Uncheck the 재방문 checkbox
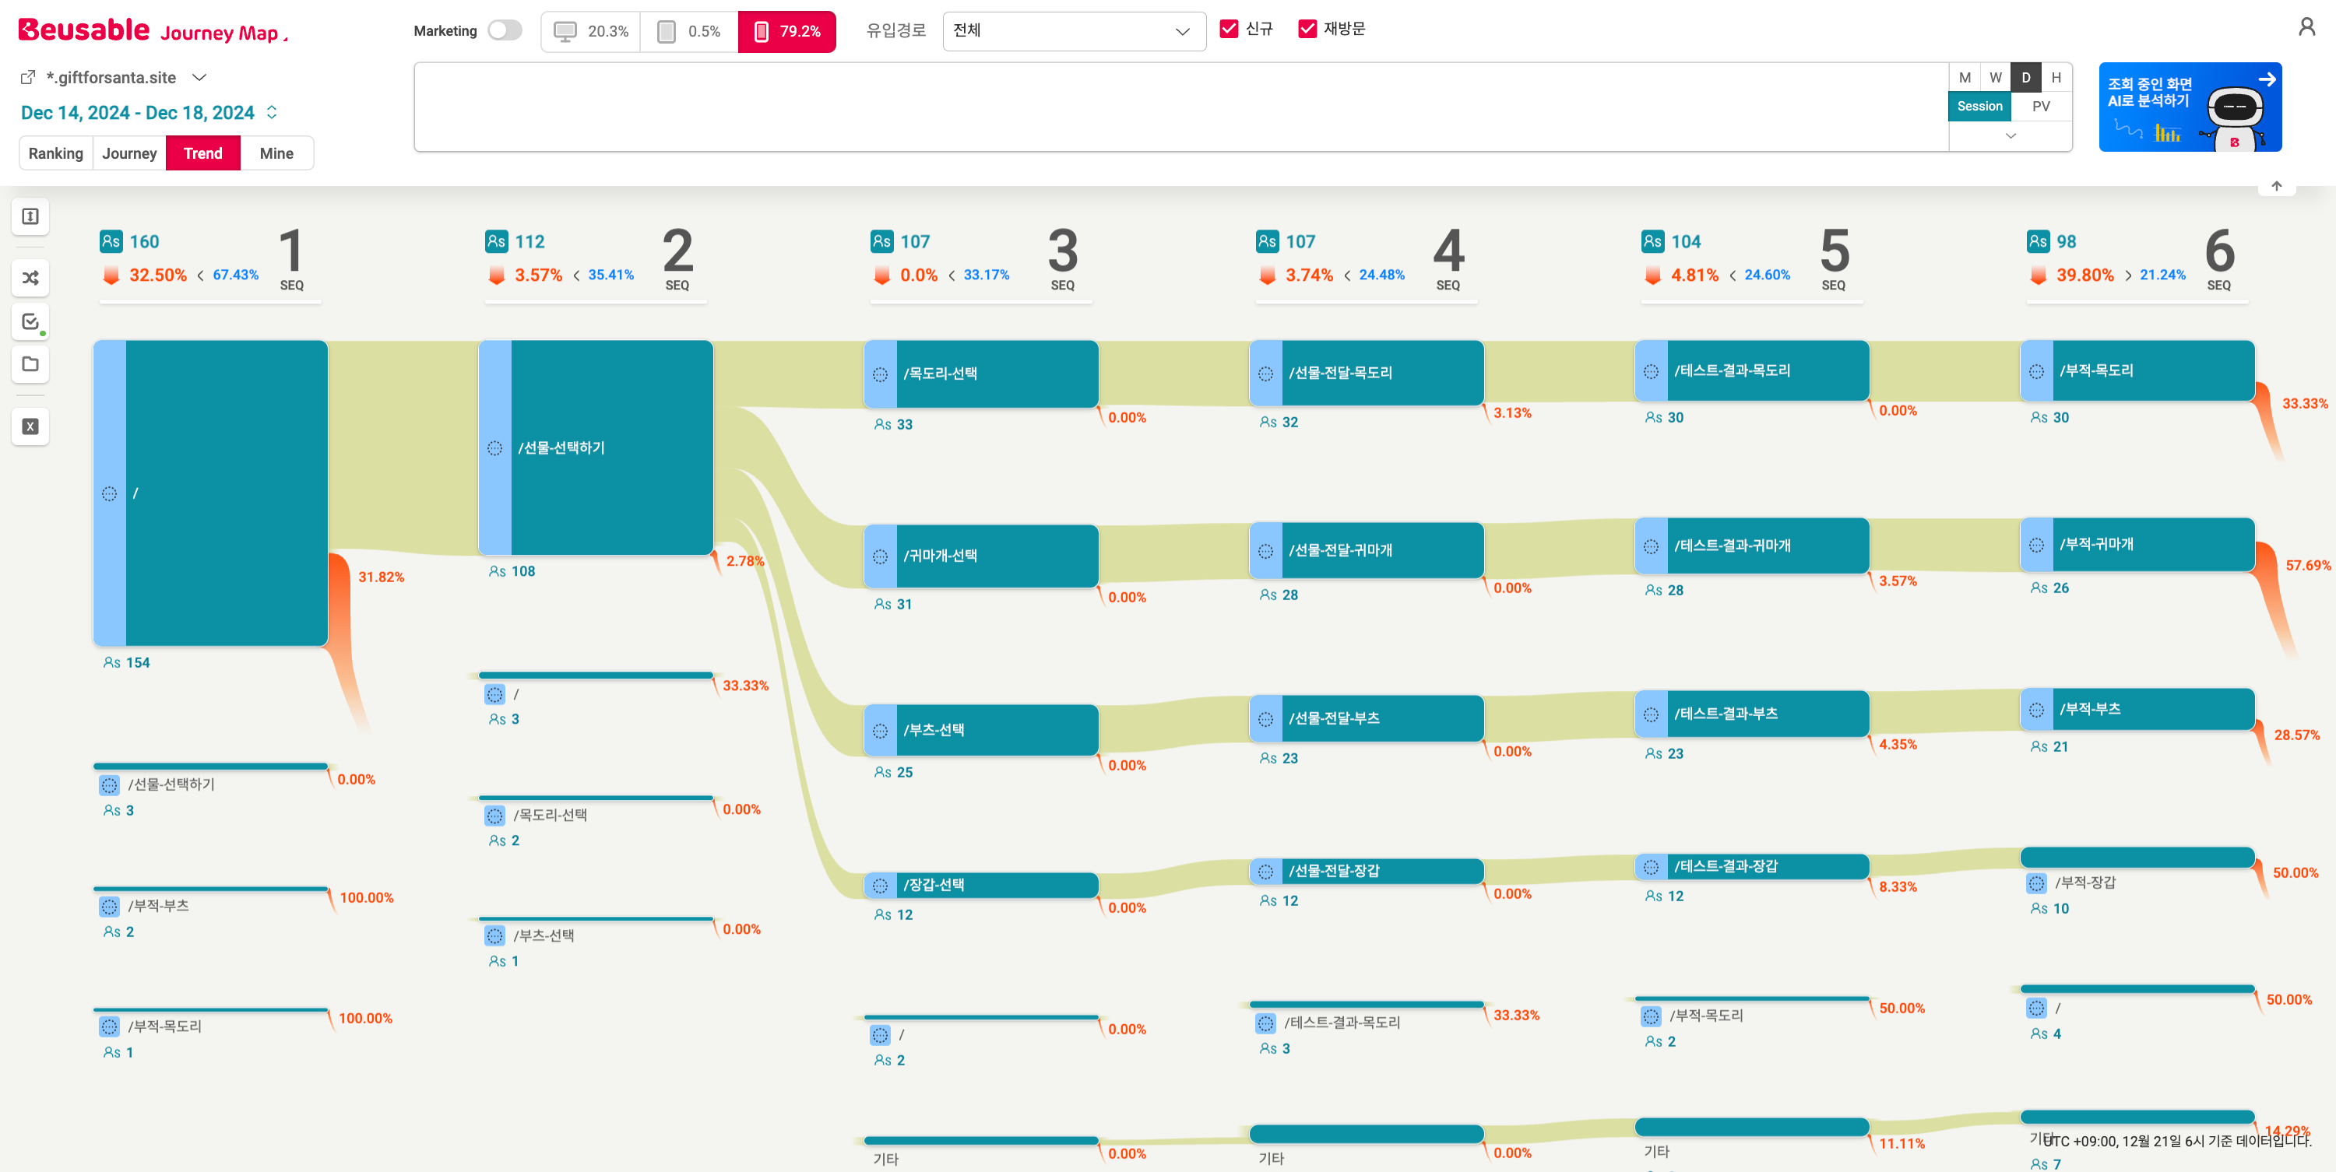 [x=1307, y=29]
